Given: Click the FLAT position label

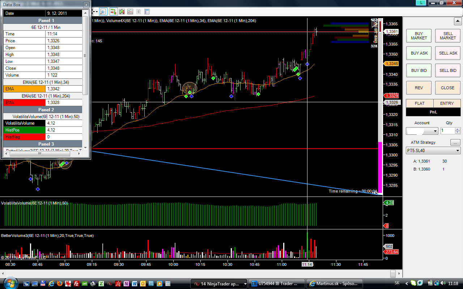Looking at the screenshot, I should click(420, 103).
